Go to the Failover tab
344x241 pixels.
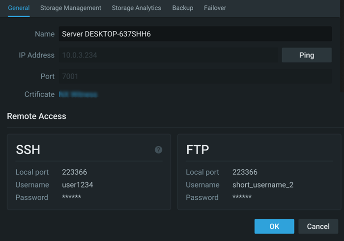(215, 8)
